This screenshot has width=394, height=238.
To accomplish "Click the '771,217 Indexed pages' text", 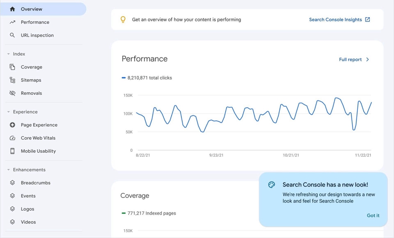I will [152, 213].
